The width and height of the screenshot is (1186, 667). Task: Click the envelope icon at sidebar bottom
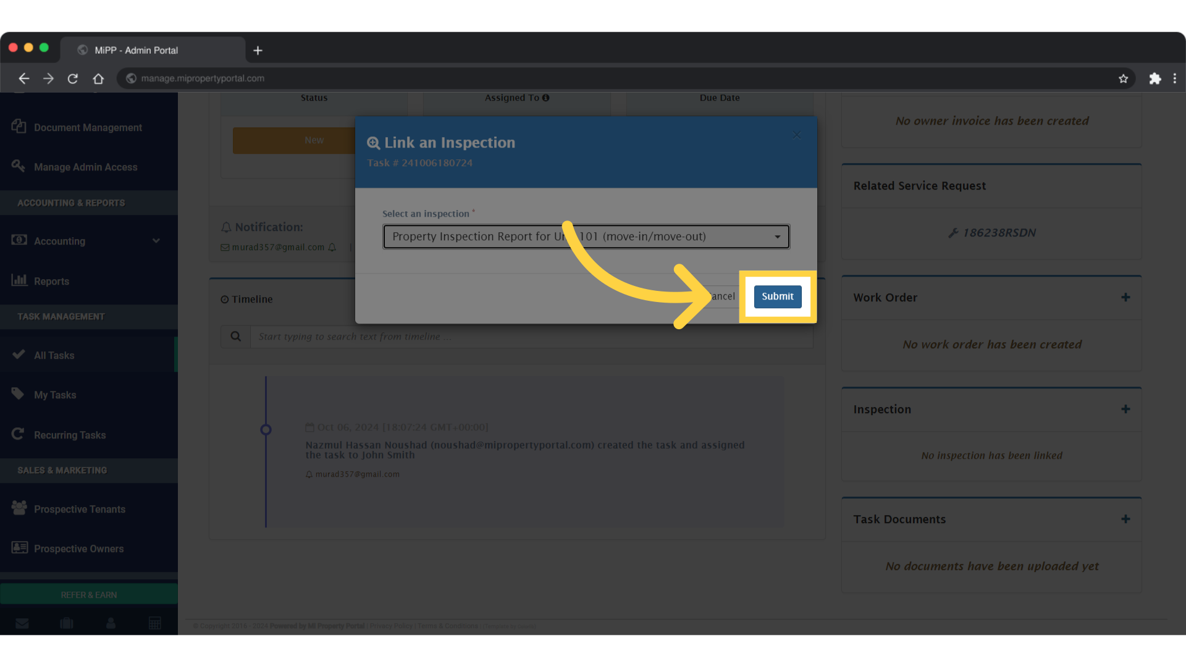pos(22,623)
